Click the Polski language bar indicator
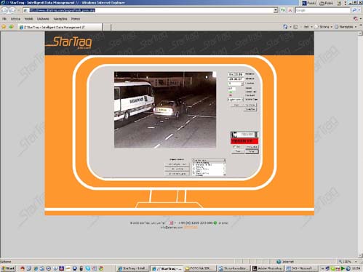363x272 pixels. coord(308,3)
